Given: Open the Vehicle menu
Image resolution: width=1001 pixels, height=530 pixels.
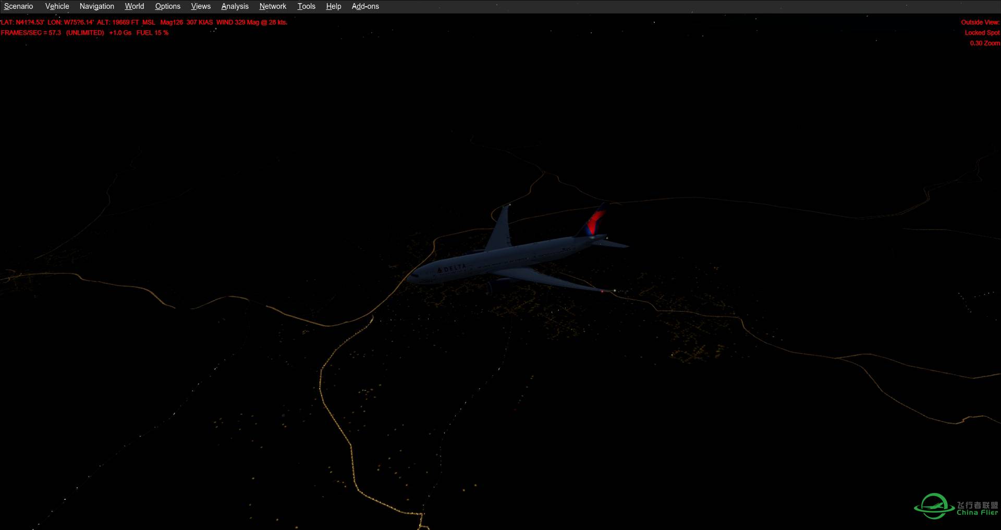Looking at the screenshot, I should click(x=57, y=6).
